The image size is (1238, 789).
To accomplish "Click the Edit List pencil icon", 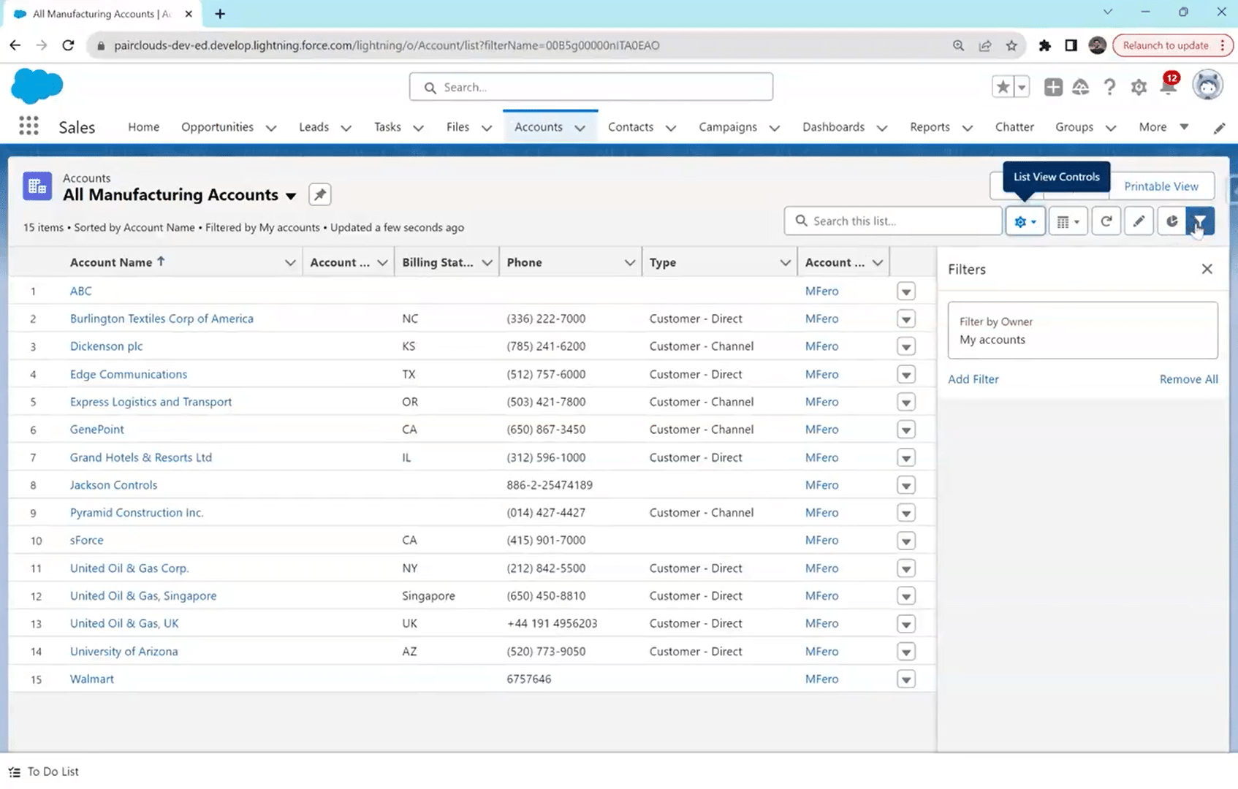I will coord(1139,221).
